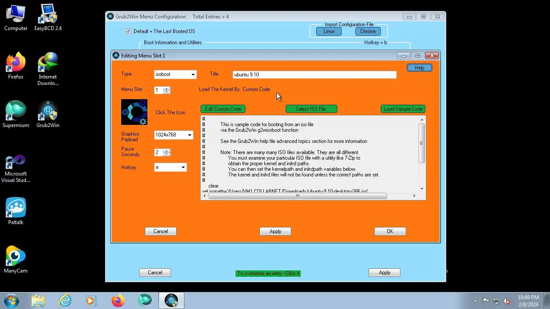Show hidden system tray icons
The height and width of the screenshot is (309, 550).
tap(475, 301)
